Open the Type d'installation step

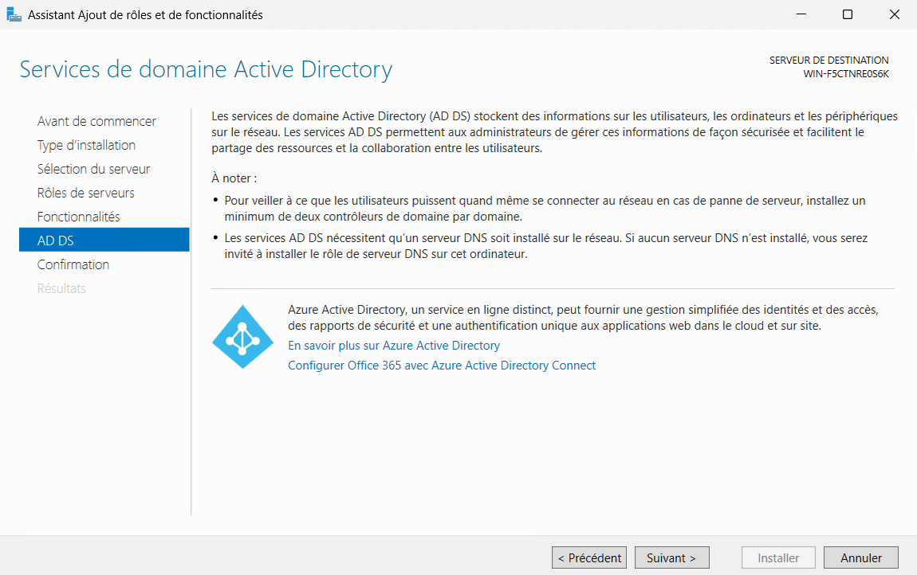point(86,145)
